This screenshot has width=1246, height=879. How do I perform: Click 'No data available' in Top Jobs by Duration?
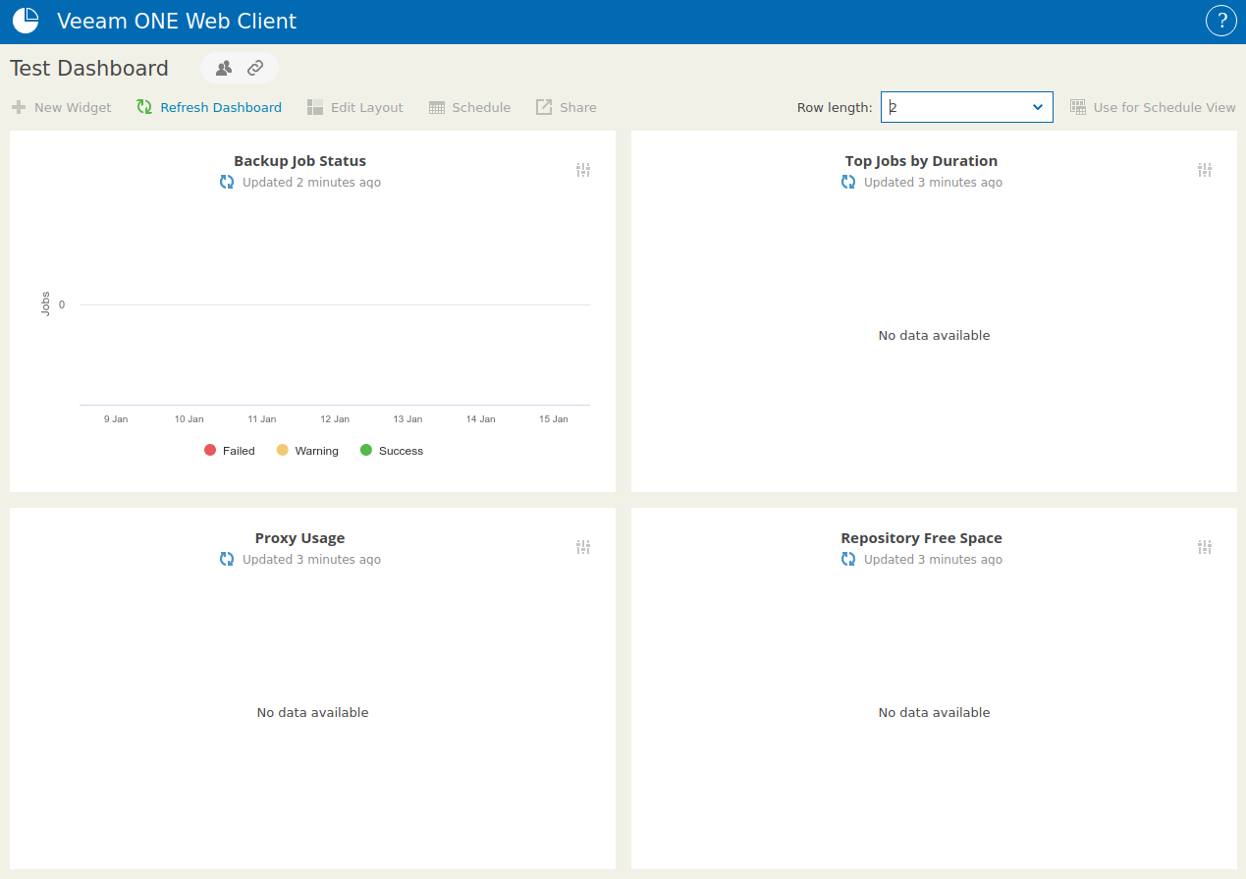[x=934, y=335]
